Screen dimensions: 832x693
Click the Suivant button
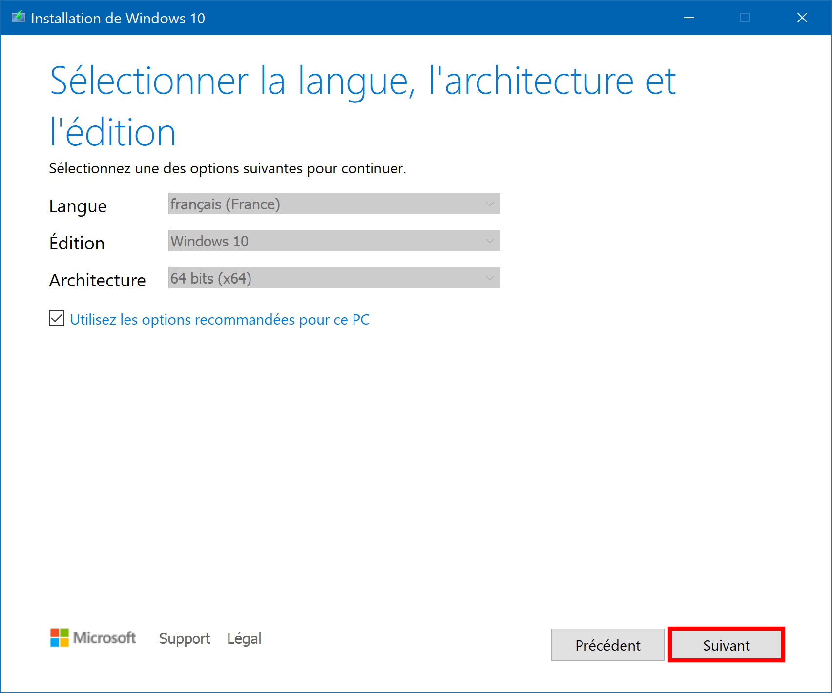point(726,645)
